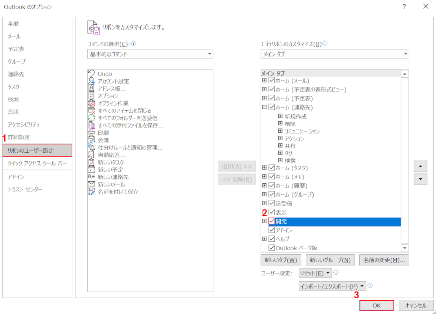Select ホーム (予定表の表形式ビュー) tree item

coord(311,89)
